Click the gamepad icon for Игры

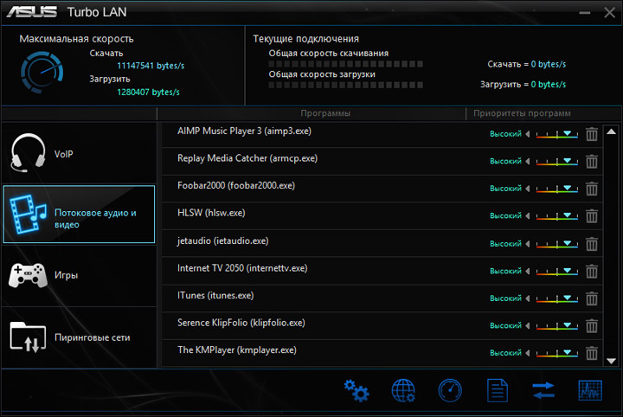click(28, 275)
